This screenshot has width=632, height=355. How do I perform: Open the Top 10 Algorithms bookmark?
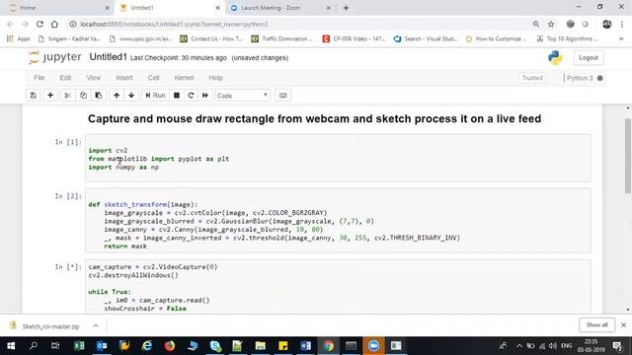coord(567,38)
